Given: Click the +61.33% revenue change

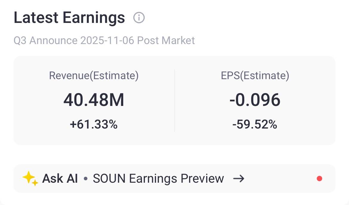Looking at the screenshot, I should point(94,124).
